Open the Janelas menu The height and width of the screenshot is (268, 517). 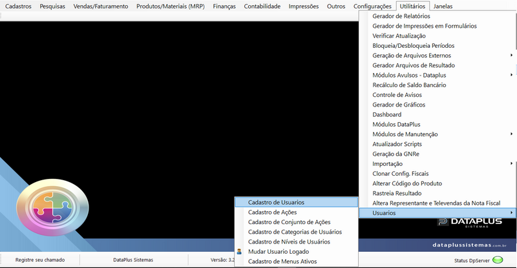(x=443, y=6)
